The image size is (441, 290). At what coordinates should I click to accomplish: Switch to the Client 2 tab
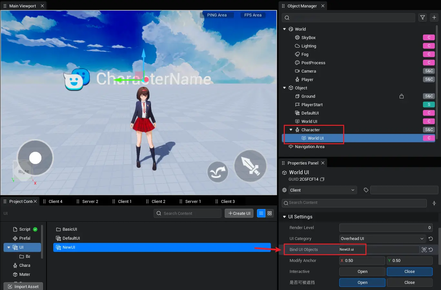click(x=158, y=202)
